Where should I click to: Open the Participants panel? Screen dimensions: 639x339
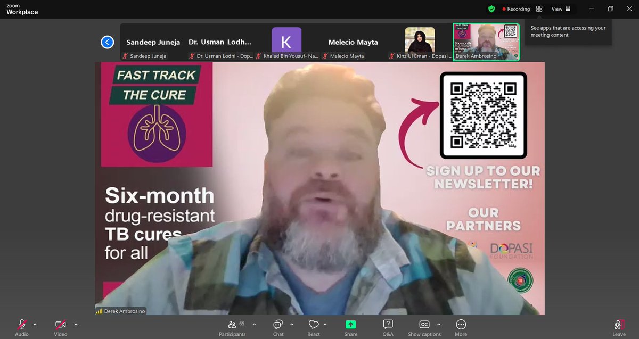coord(232,326)
